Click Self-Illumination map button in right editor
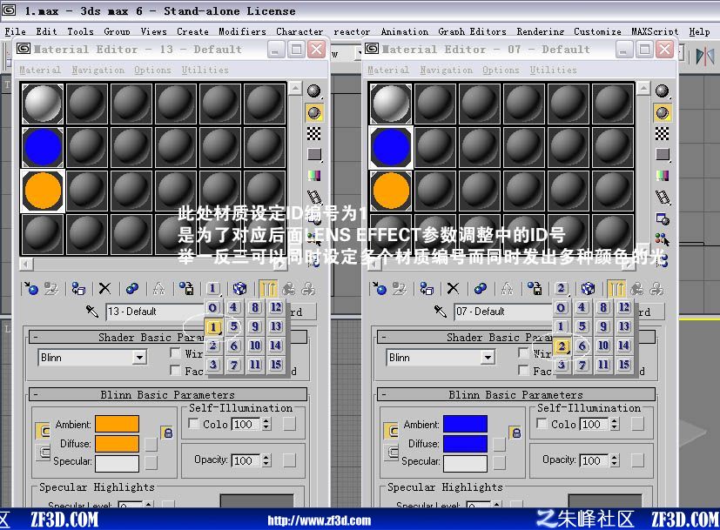Viewport: 720px width, 530px height. tap(637, 424)
